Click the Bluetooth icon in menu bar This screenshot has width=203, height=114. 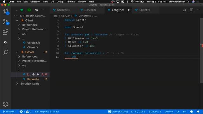coord(128,2)
